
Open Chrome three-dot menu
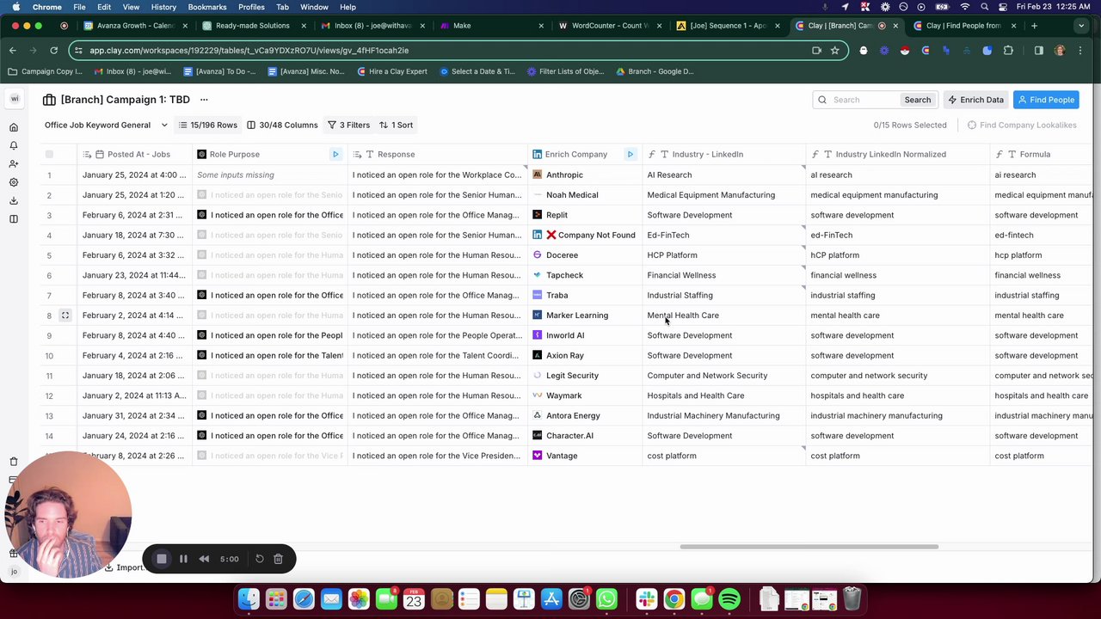tap(1080, 50)
